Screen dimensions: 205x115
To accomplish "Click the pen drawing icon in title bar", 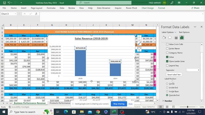I will click(x=172, y=3).
